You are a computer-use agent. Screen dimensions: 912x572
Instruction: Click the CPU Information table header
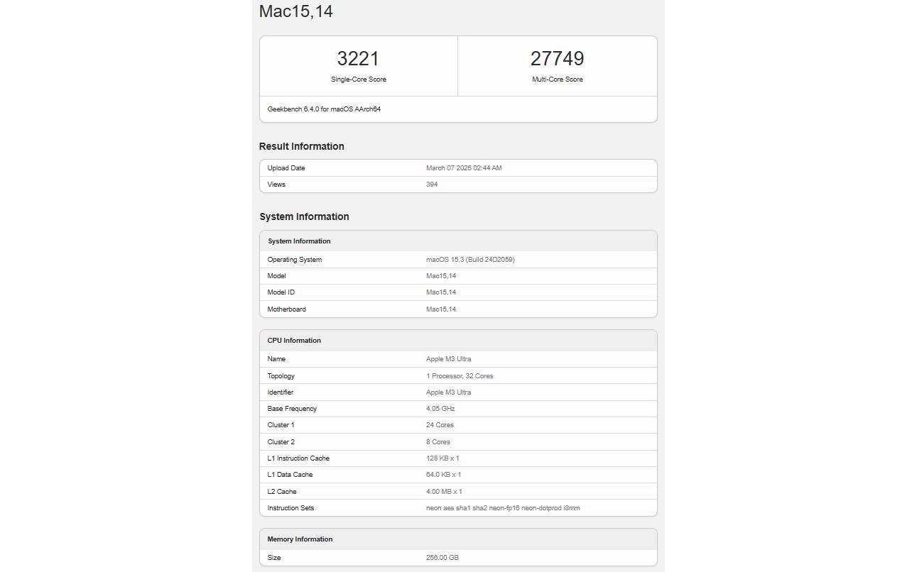coord(294,341)
